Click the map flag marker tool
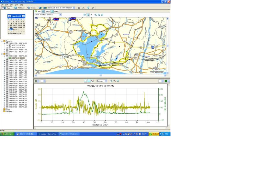 click(x=91, y=15)
